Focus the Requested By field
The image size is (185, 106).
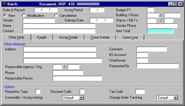point(157,66)
